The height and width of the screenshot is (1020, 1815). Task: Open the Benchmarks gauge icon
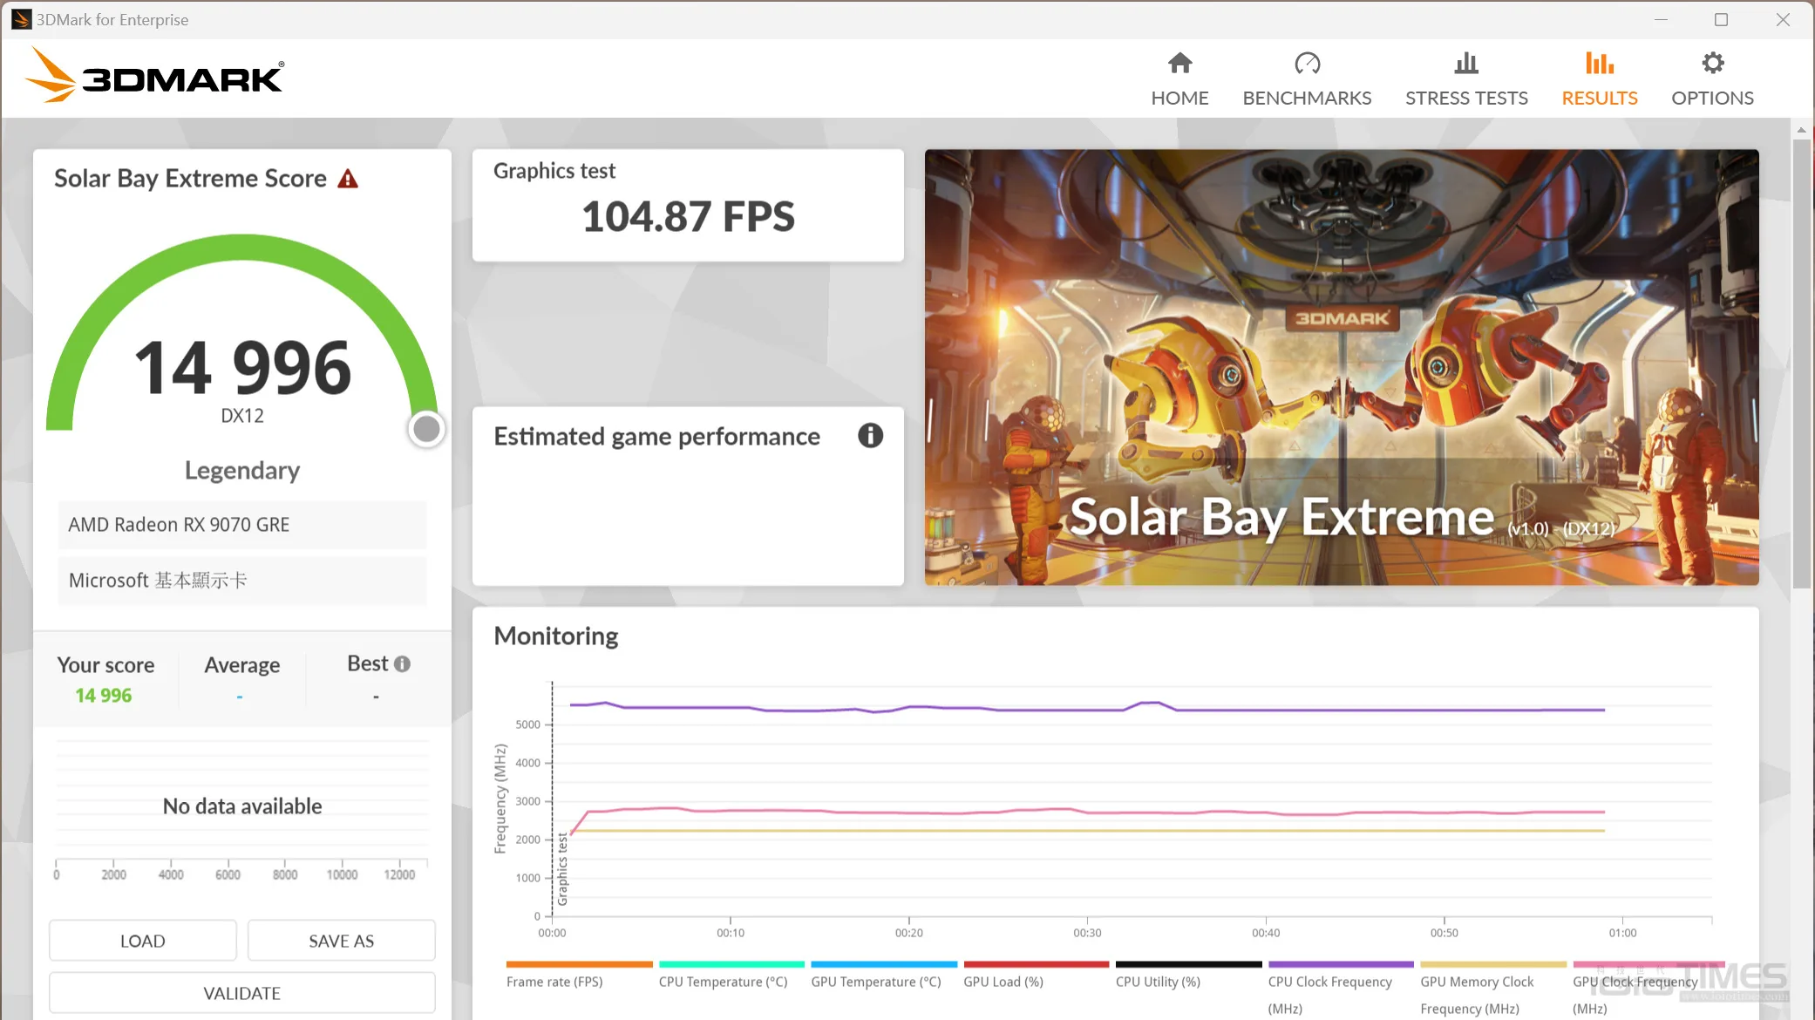[1307, 63]
